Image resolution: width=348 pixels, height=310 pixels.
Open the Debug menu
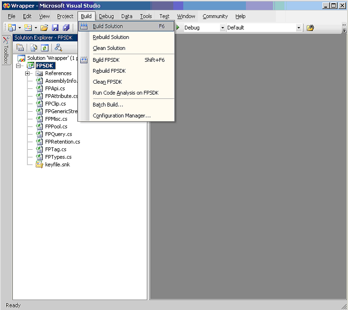point(106,16)
